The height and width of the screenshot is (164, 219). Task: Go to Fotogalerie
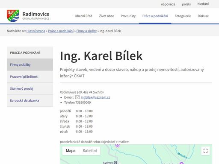(183, 16)
